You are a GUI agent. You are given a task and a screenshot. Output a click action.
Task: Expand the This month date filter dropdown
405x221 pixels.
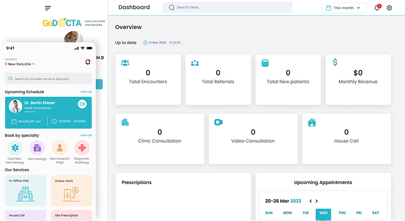tap(344, 8)
